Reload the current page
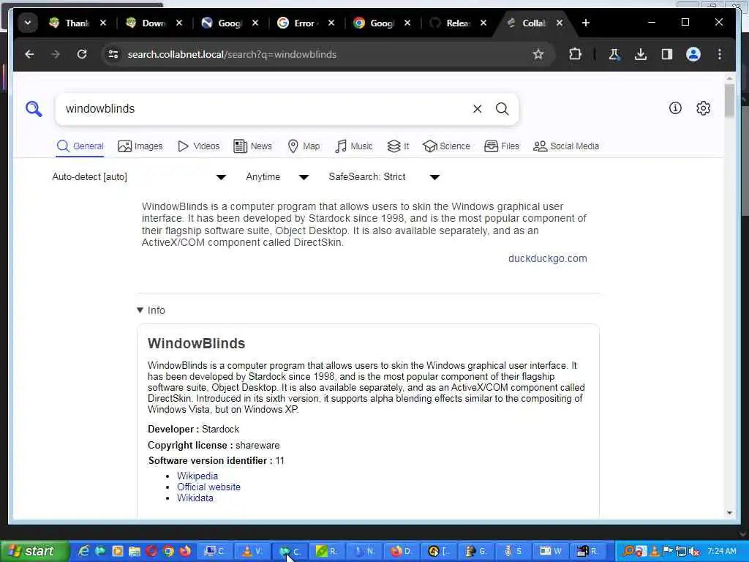Screen dimensions: 749x562 [82, 54]
